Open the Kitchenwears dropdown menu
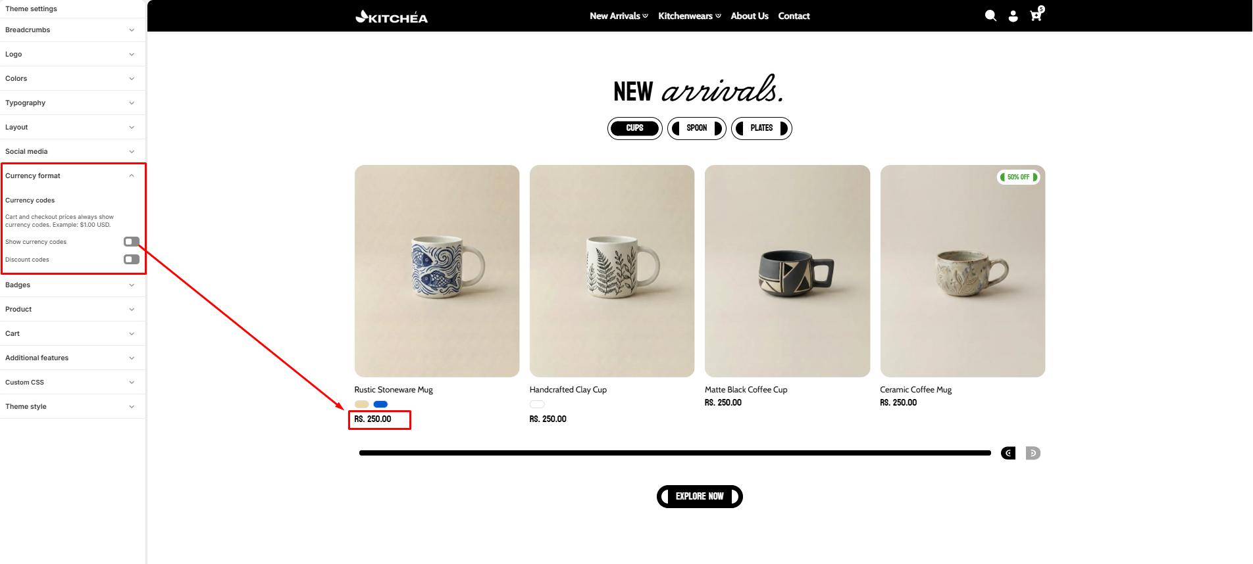Image resolution: width=1253 pixels, height=564 pixels. [690, 16]
